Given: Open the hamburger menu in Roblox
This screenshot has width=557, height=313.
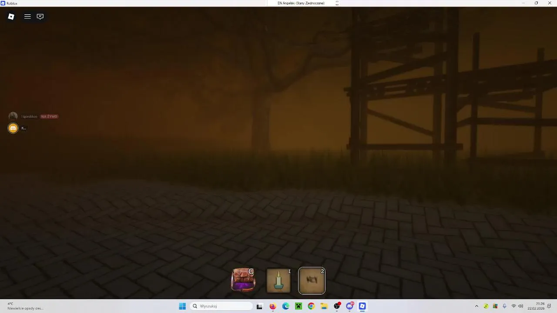Looking at the screenshot, I should (27, 17).
